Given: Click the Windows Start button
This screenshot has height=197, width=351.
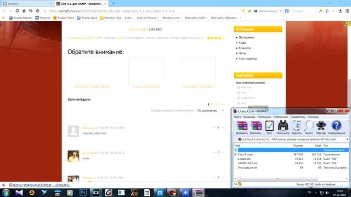Looking at the screenshot, I should click(x=6, y=193).
